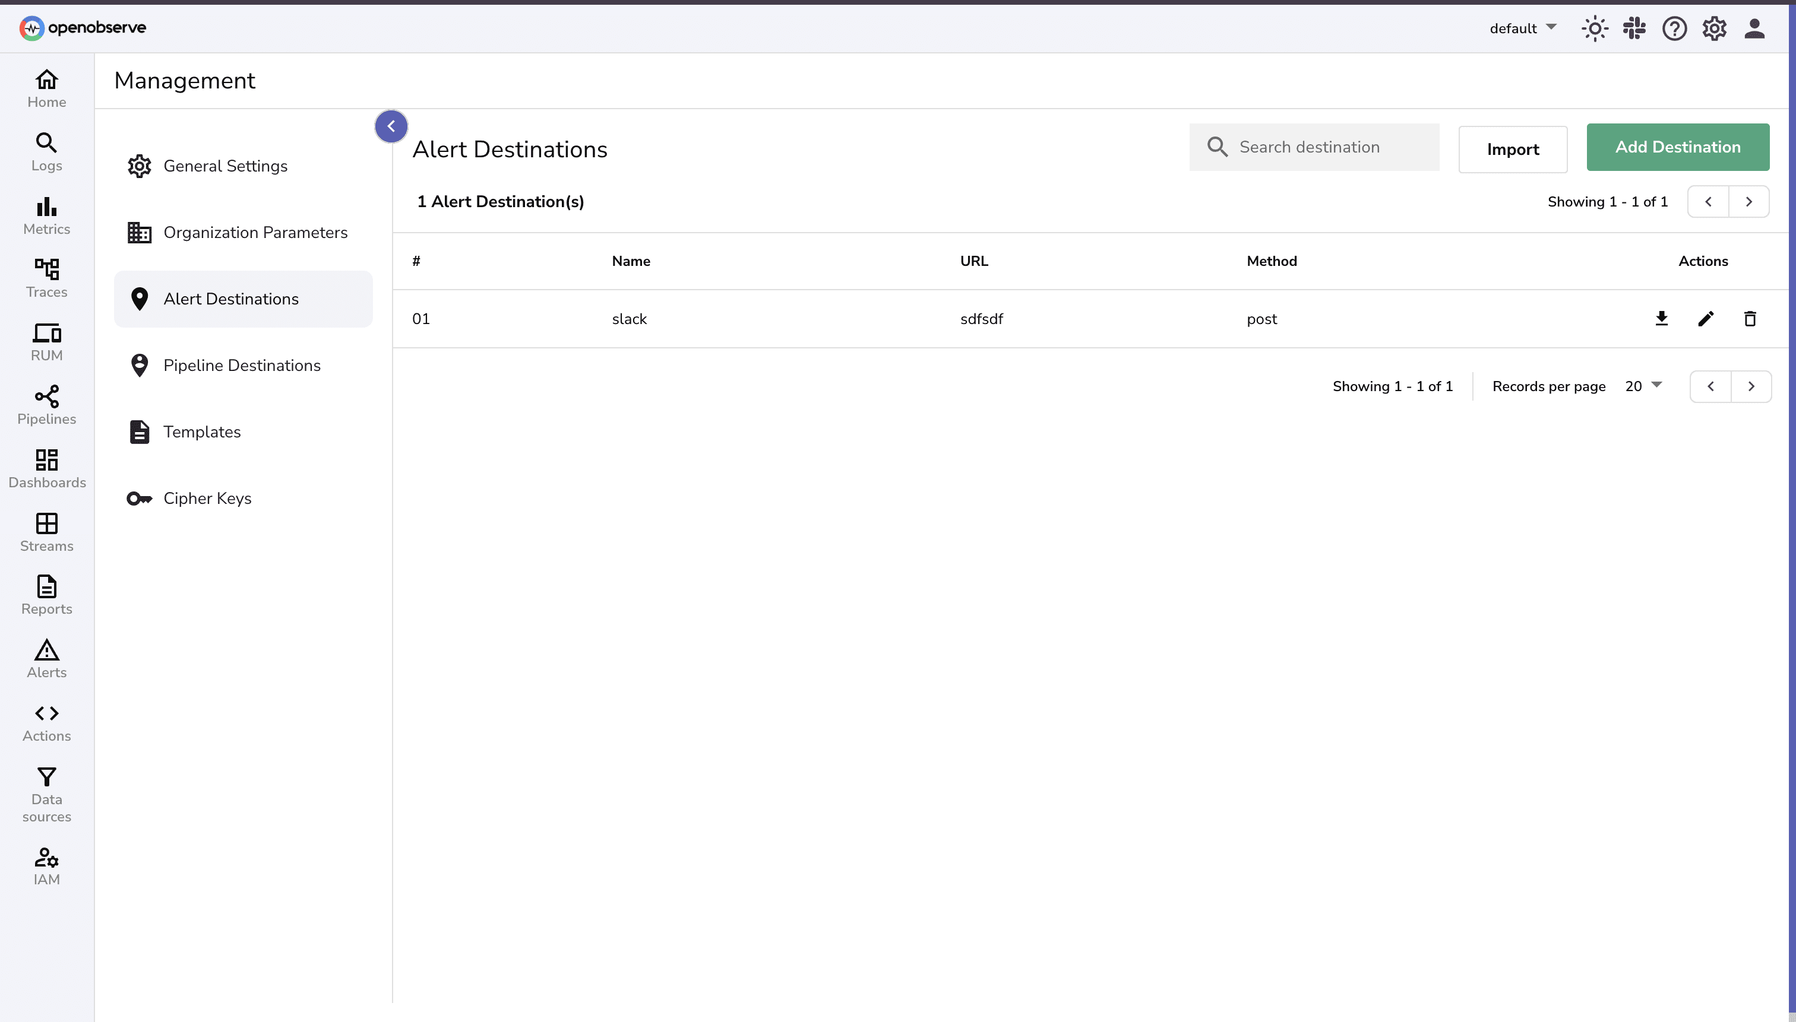Screen dimensions: 1796x1022
Task: Click the Add Destination button
Action: point(1678,147)
